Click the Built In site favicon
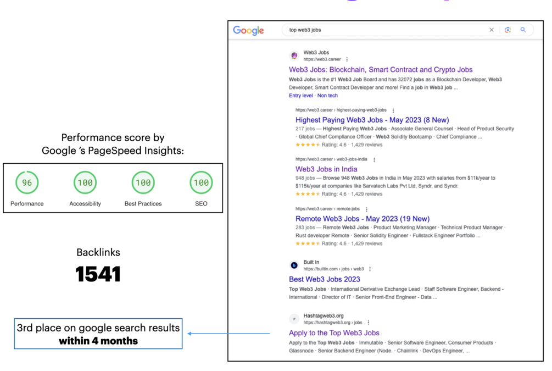This screenshot has height=371, width=552. pyautogui.click(x=294, y=265)
